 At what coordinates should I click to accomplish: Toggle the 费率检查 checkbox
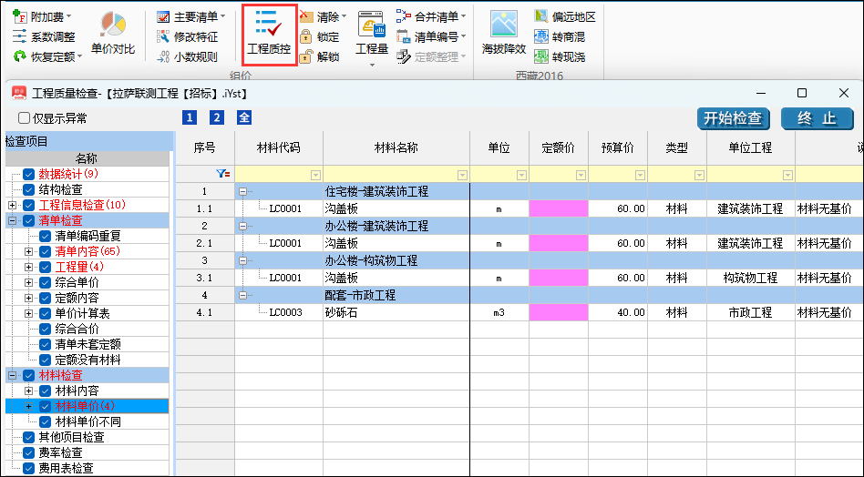29,452
